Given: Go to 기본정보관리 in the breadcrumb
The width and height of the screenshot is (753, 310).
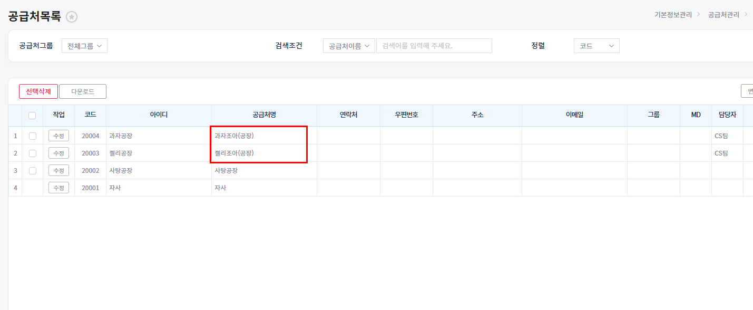Looking at the screenshot, I should coord(673,15).
